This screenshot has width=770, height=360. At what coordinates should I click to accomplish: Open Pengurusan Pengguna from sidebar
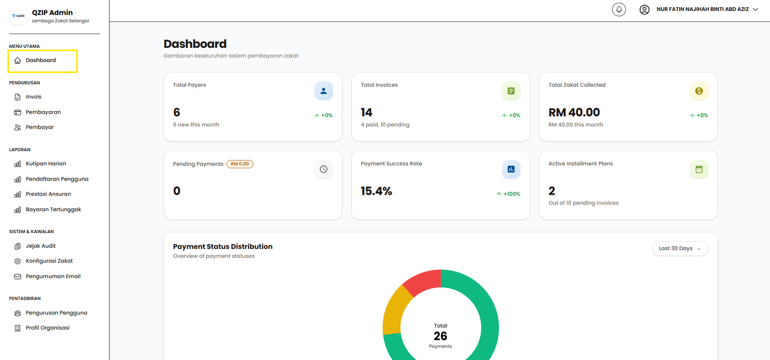(56, 313)
